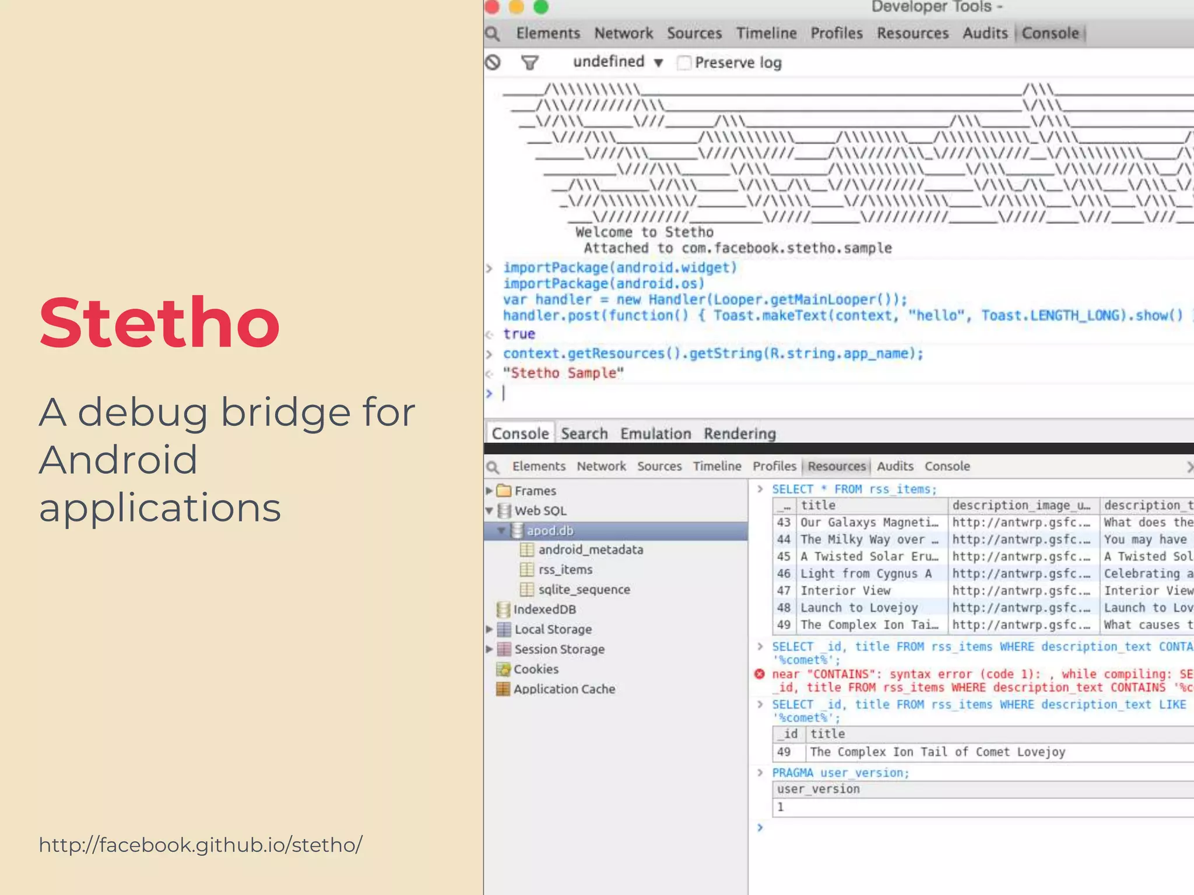Open Network tab in lower DevTools
The width and height of the screenshot is (1194, 895).
(601, 466)
